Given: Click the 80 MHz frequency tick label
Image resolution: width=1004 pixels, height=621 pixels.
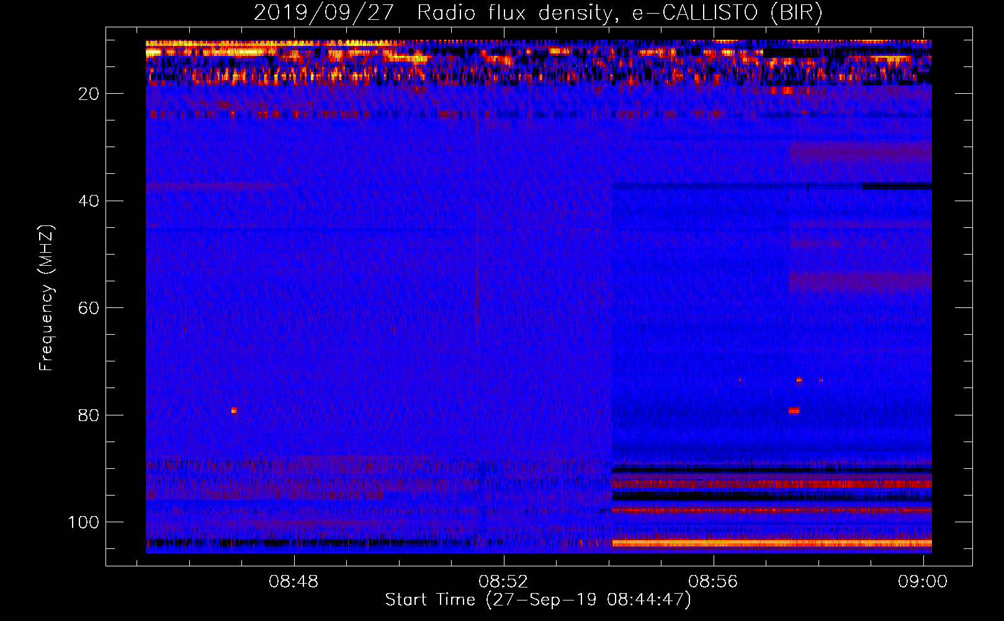Looking at the screenshot, I should [89, 415].
